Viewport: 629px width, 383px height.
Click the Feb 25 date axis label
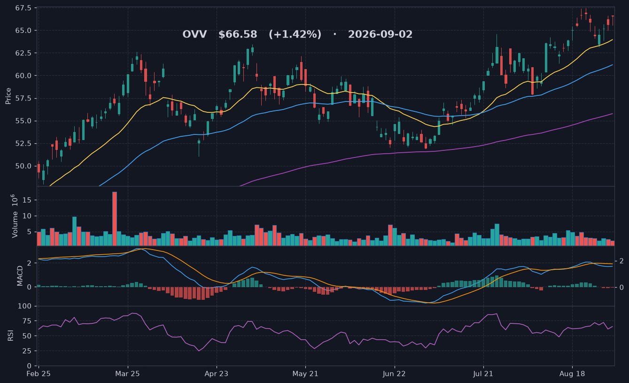click(x=39, y=375)
